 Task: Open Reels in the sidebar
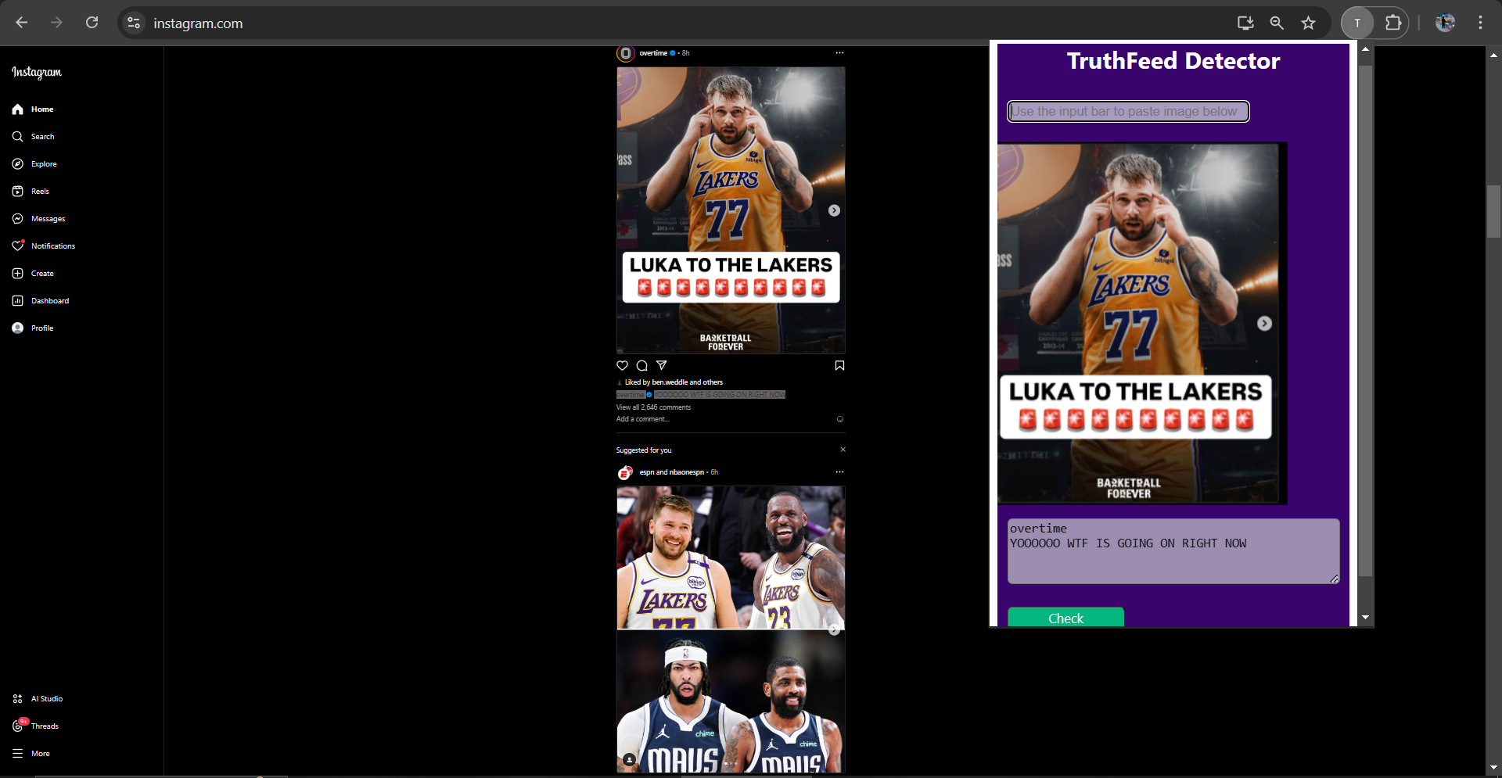[31, 192]
